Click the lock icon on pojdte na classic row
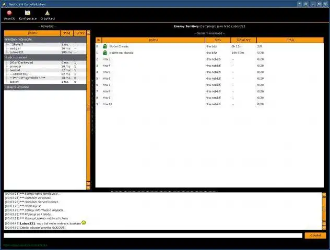330x250 pixels. 105,53
